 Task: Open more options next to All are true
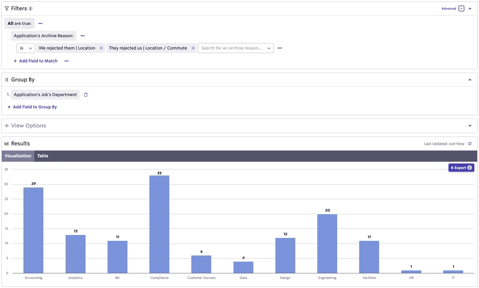tap(40, 23)
